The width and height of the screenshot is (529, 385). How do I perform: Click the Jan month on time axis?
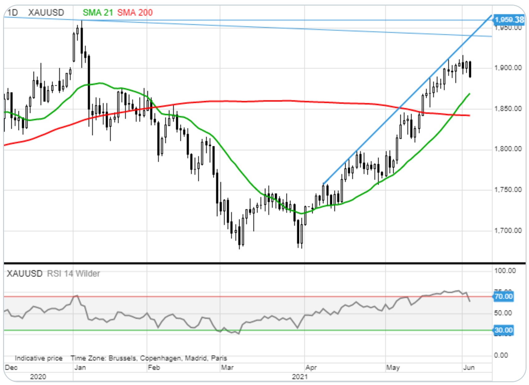(80, 367)
